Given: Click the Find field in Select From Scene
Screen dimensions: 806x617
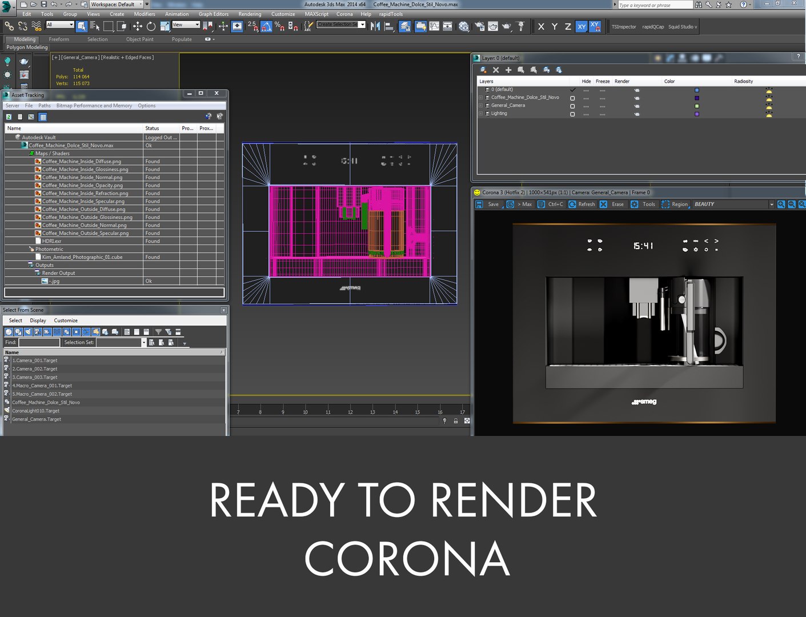Looking at the screenshot, I should (x=39, y=343).
